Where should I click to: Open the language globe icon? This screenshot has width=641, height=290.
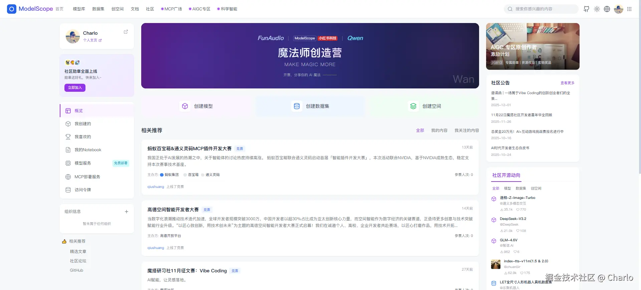coord(607,9)
